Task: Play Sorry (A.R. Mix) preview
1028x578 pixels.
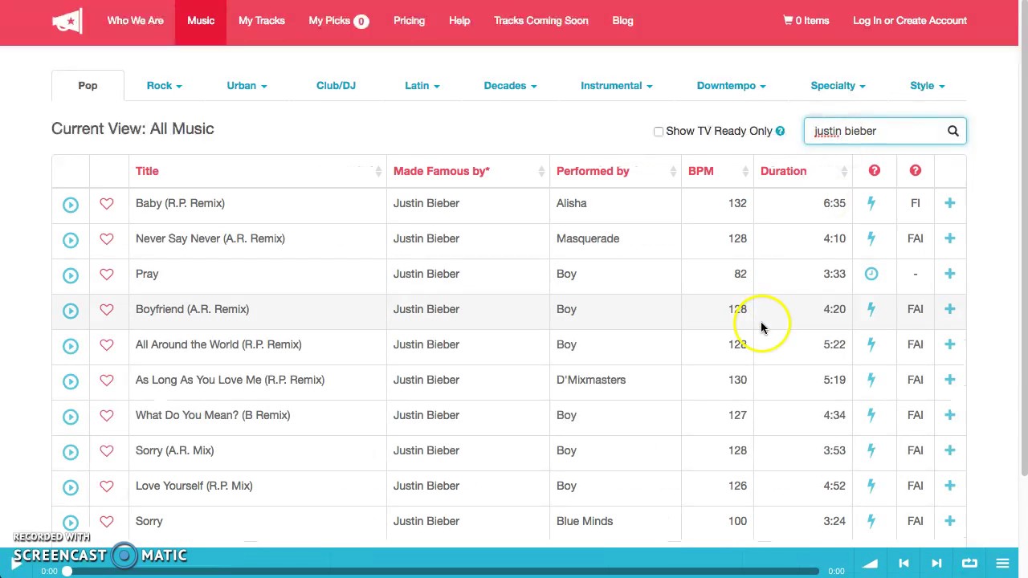Action: 71,452
